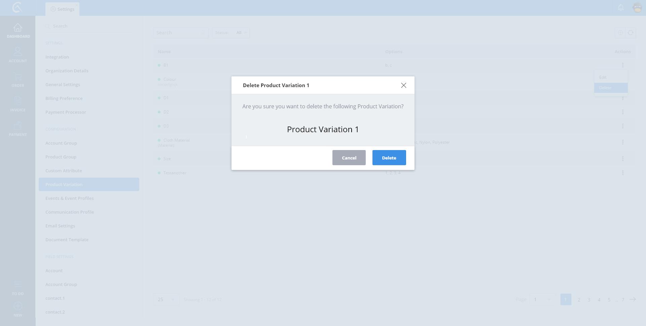The image size is (646, 326).
Task: Click the refresh list icon
Action: coord(631,33)
